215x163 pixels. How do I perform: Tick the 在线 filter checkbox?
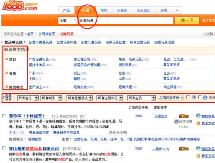point(200,97)
